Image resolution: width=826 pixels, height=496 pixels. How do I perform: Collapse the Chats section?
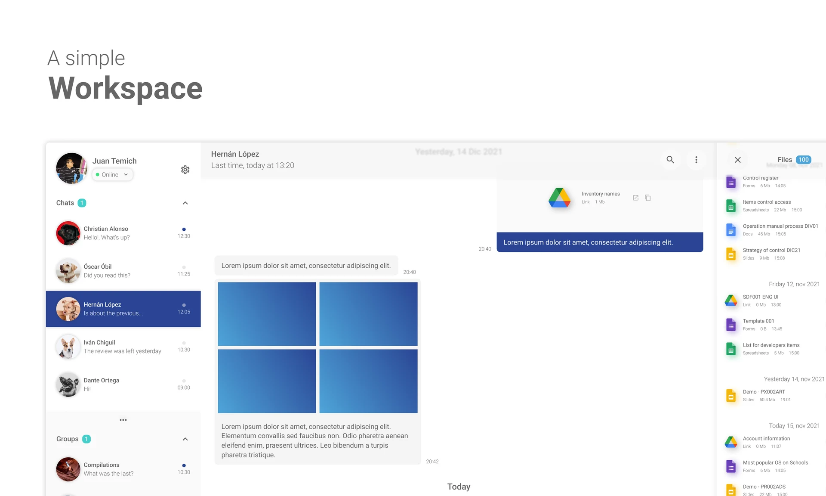185,203
